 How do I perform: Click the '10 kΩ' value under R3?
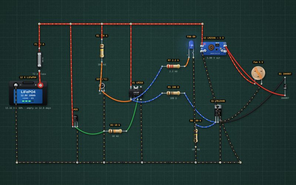(115, 136)
